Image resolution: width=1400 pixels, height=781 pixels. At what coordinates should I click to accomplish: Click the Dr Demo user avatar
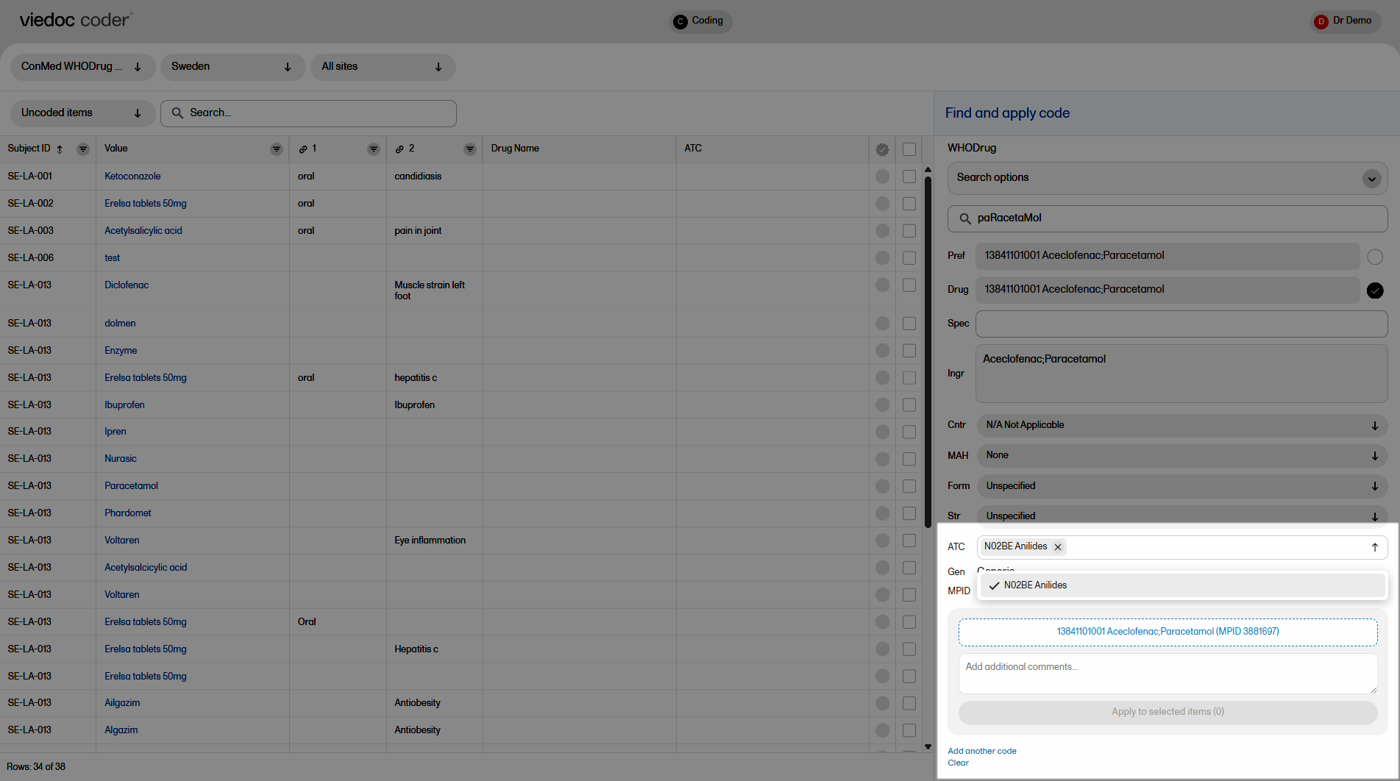pyautogui.click(x=1321, y=21)
